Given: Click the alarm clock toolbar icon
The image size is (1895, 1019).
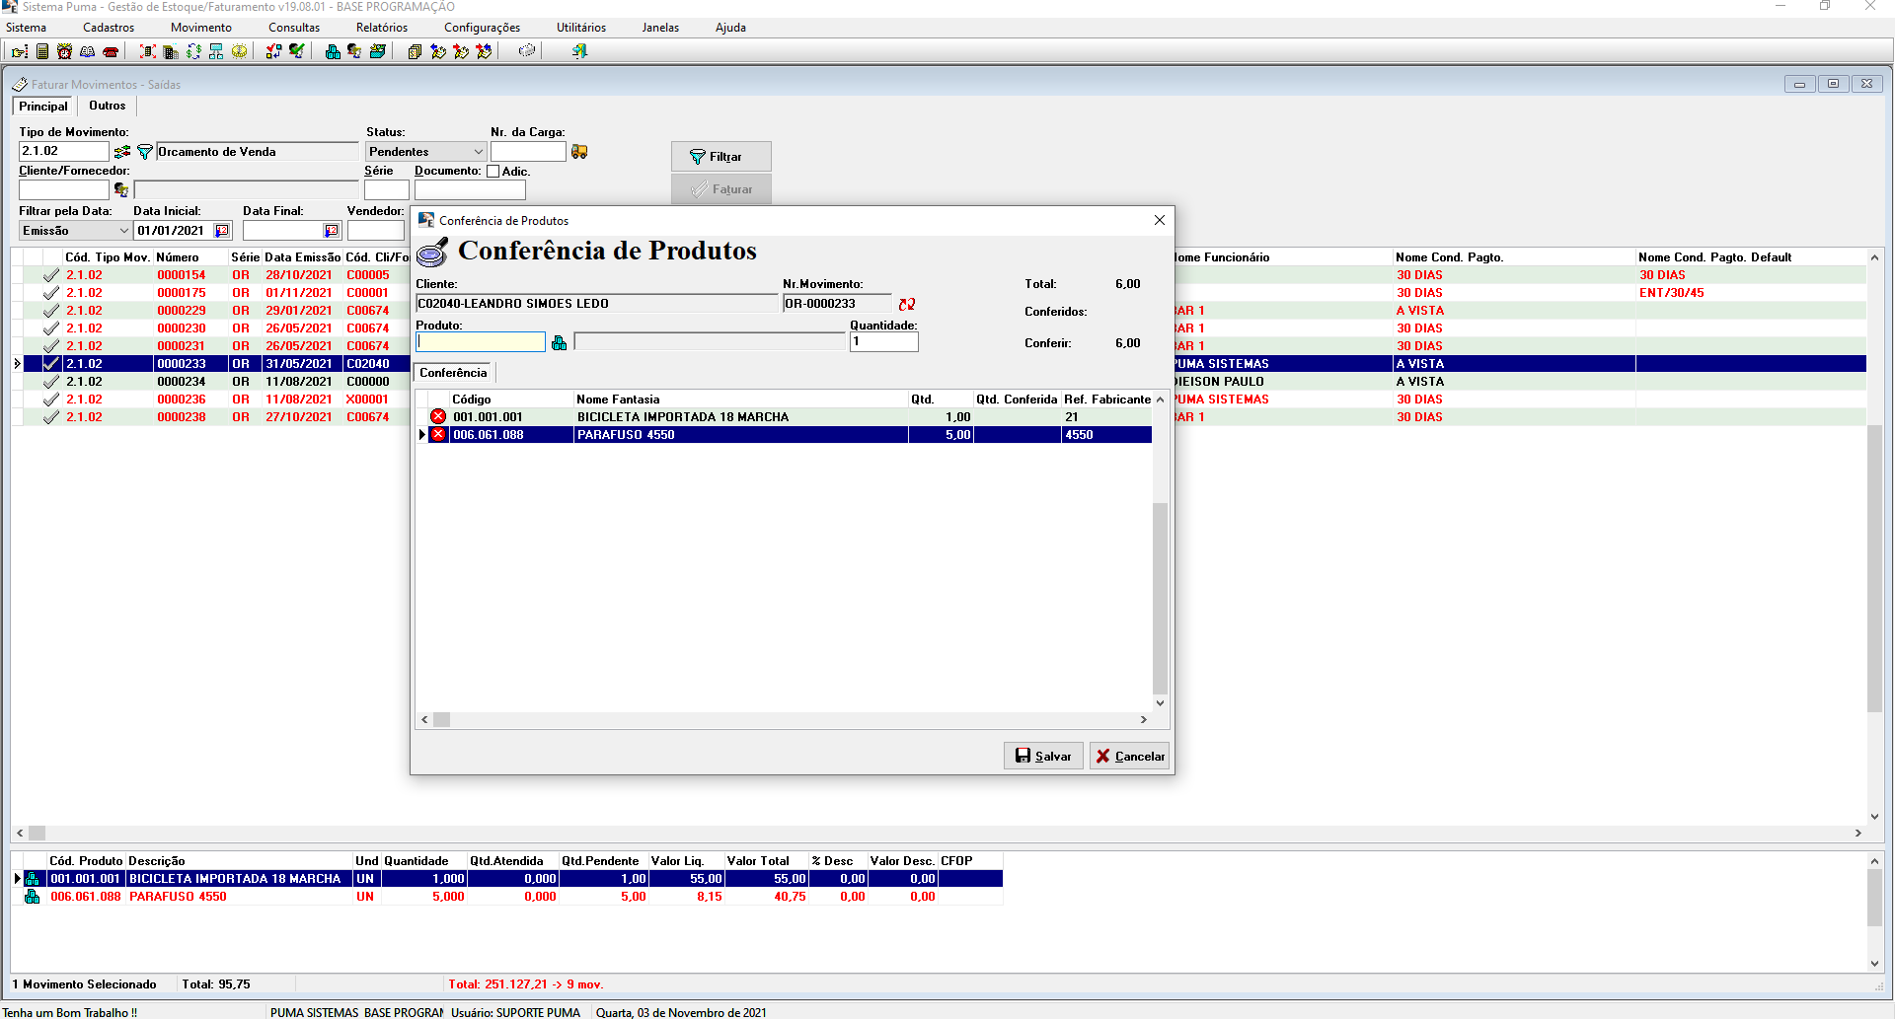Looking at the screenshot, I should 65,51.
